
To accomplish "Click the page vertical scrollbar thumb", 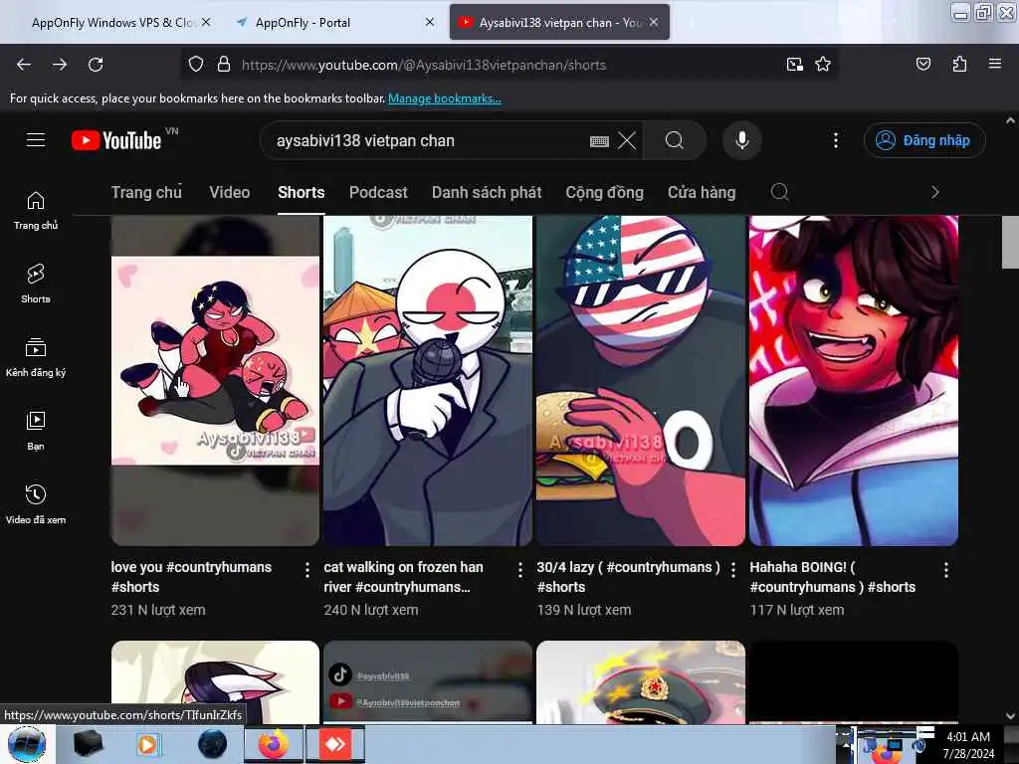I will coord(1010,242).
